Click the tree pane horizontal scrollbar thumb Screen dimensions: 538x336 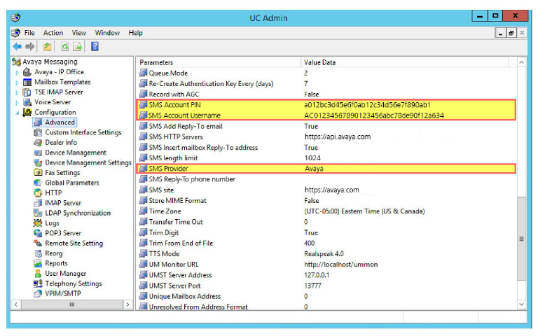[x=72, y=304]
